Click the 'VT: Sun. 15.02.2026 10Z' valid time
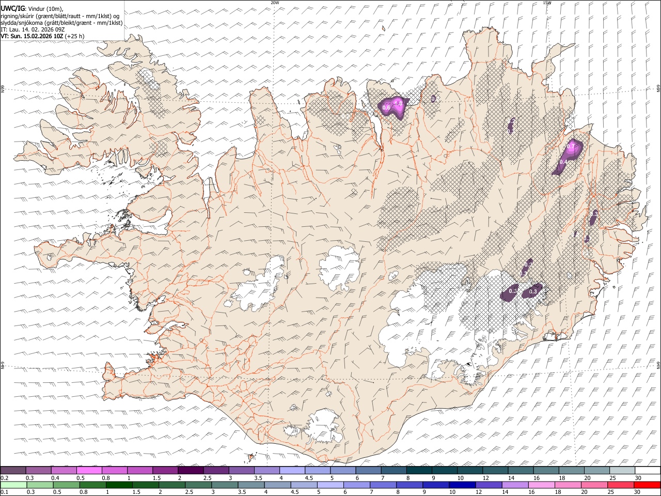This screenshot has width=661, height=496. [32, 36]
